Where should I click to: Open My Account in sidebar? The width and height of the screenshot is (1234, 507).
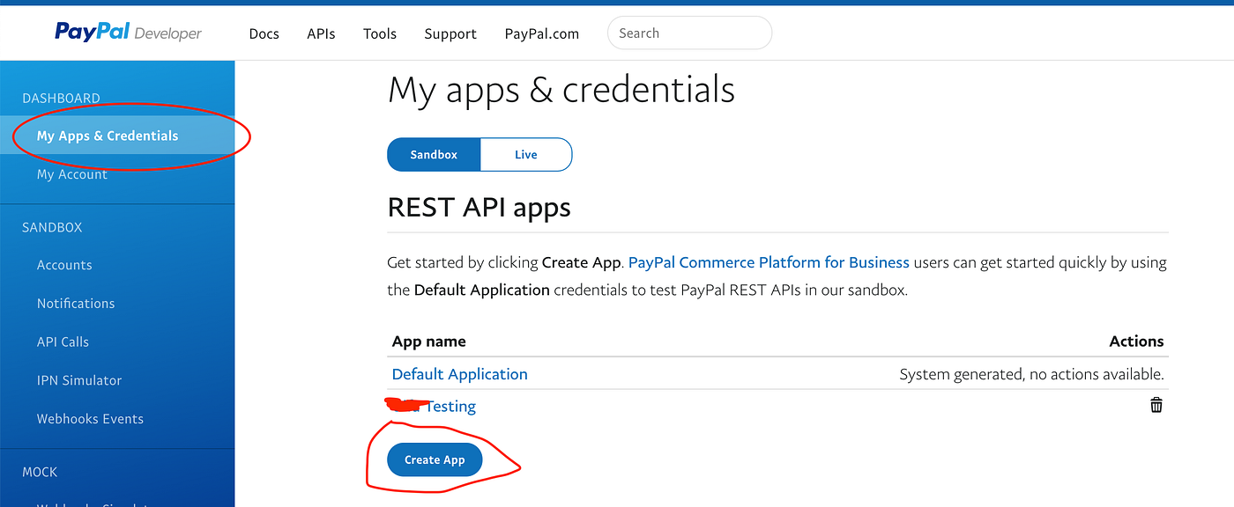tap(72, 174)
